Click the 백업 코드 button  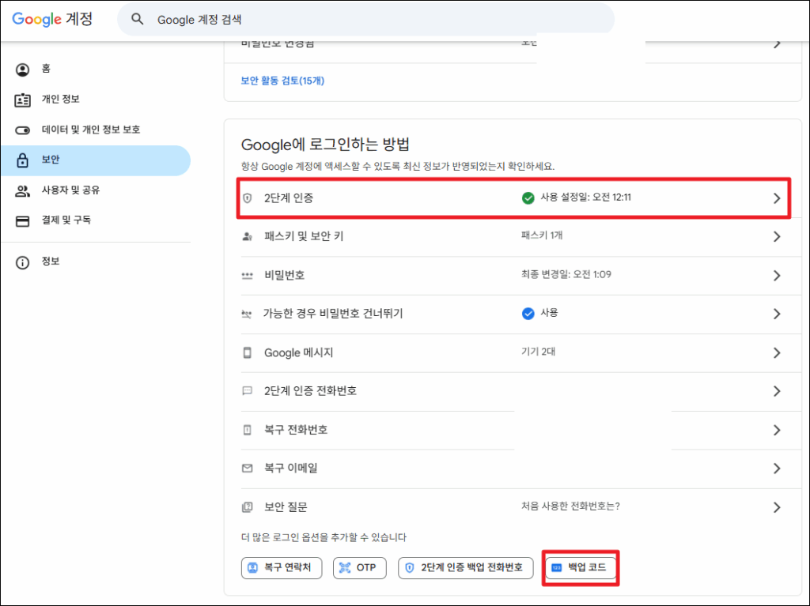(581, 567)
